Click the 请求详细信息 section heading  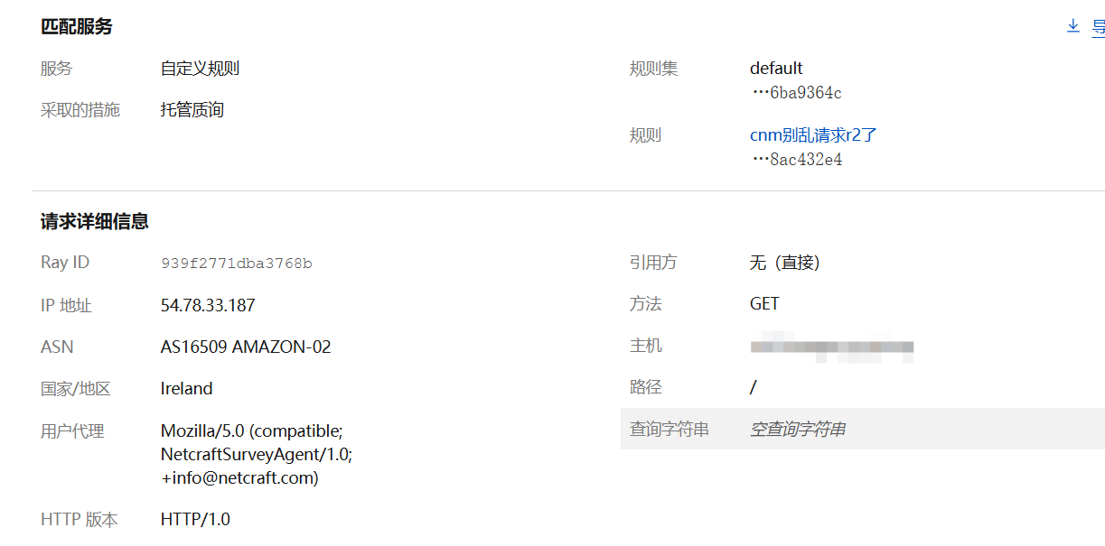pos(95,221)
